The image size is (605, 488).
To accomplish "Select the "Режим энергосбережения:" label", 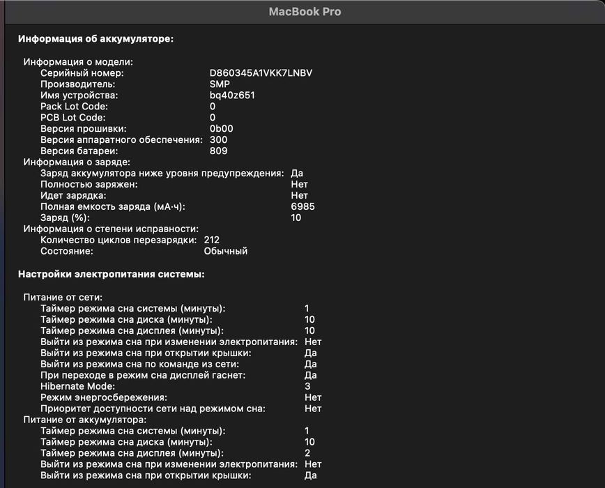I will [x=104, y=397].
